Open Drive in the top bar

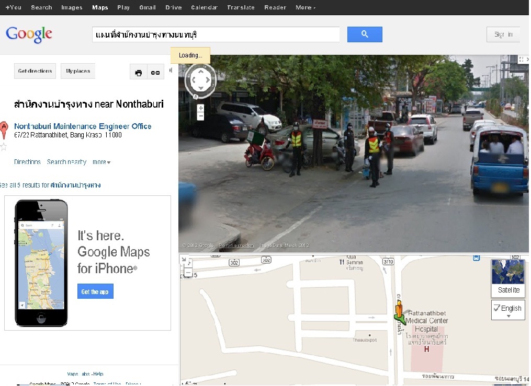click(x=173, y=7)
